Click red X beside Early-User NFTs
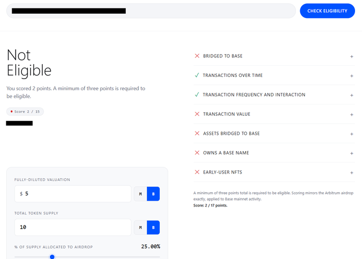Image resolution: width=362 pixels, height=259 pixels. tap(197, 172)
